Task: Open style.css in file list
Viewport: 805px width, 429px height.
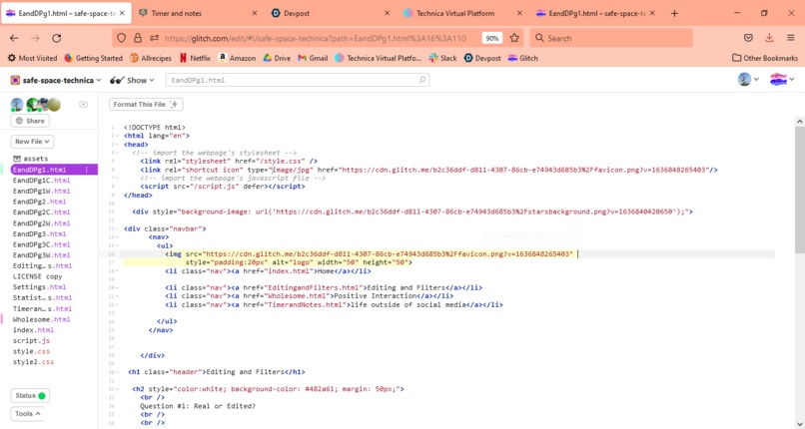Action: pyautogui.click(x=31, y=351)
